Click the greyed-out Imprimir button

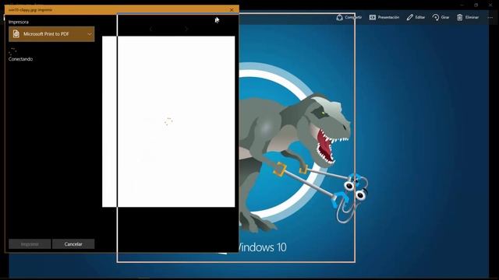pyautogui.click(x=30, y=243)
